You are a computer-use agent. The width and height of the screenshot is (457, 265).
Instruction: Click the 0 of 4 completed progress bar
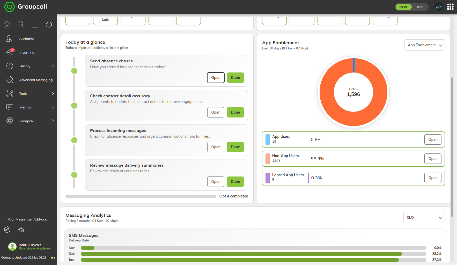coord(141,196)
